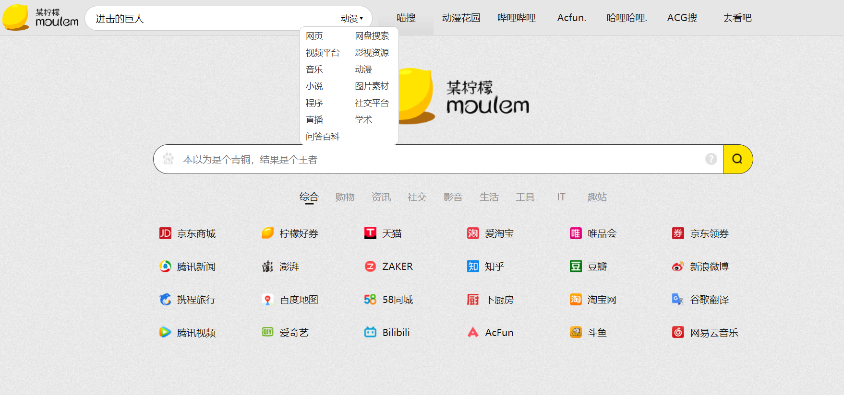Select 网盘搜索 from the category menu
844x395 pixels.
pyautogui.click(x=372, y=36)
